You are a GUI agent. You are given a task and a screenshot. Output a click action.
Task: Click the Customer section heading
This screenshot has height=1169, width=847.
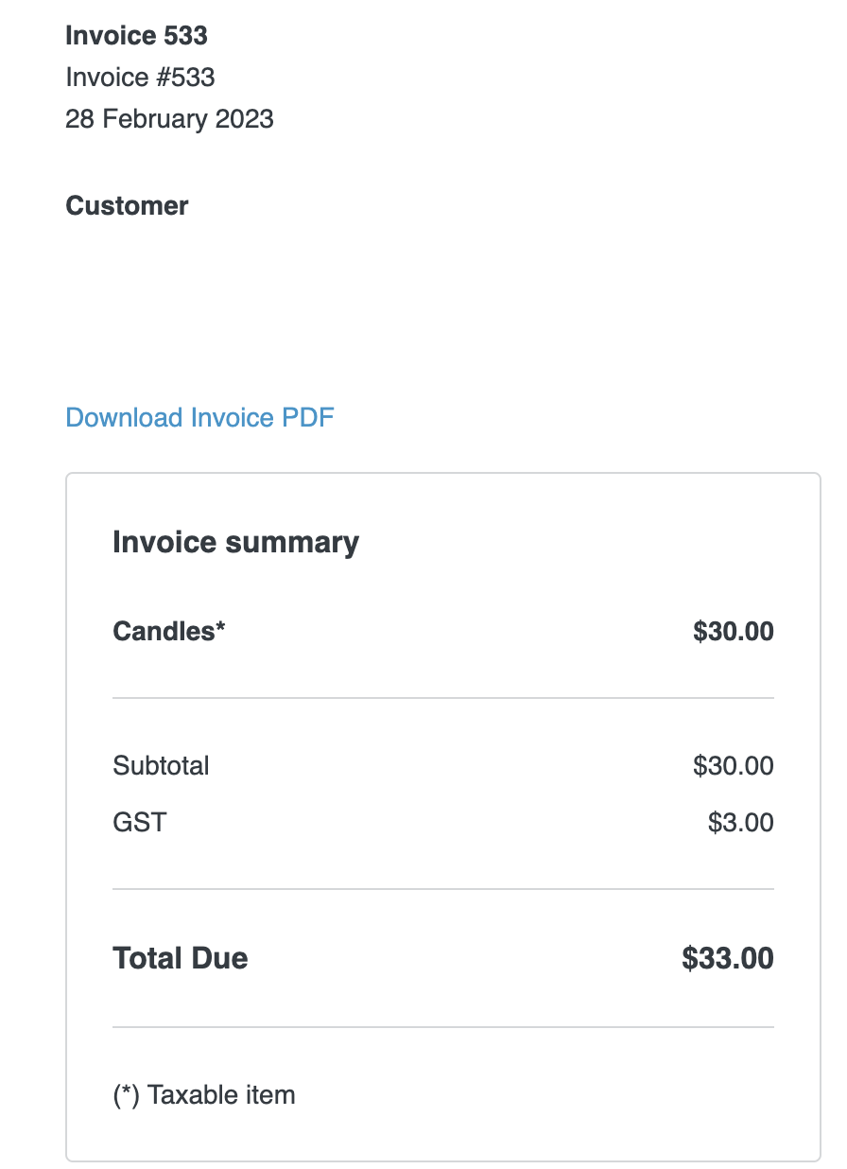(x=127, y=206)
